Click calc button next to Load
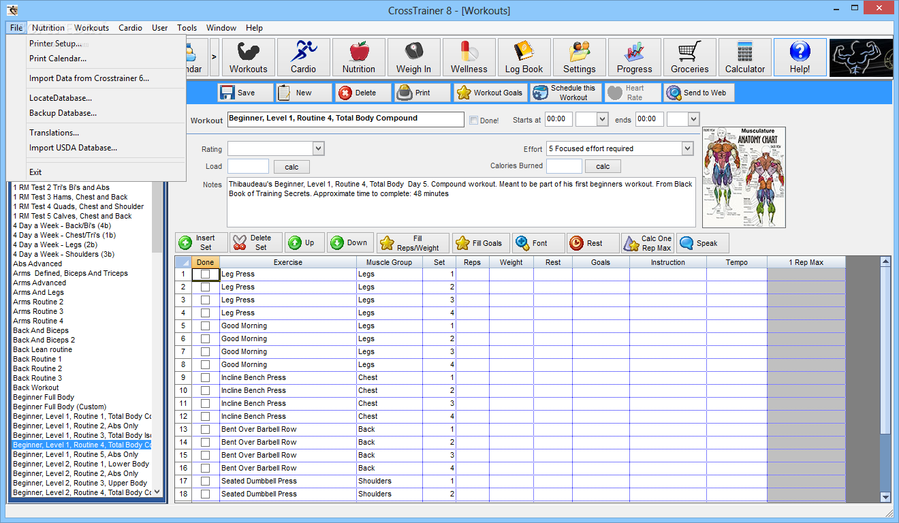The image size is (899, 523). (x=291, y=167)
